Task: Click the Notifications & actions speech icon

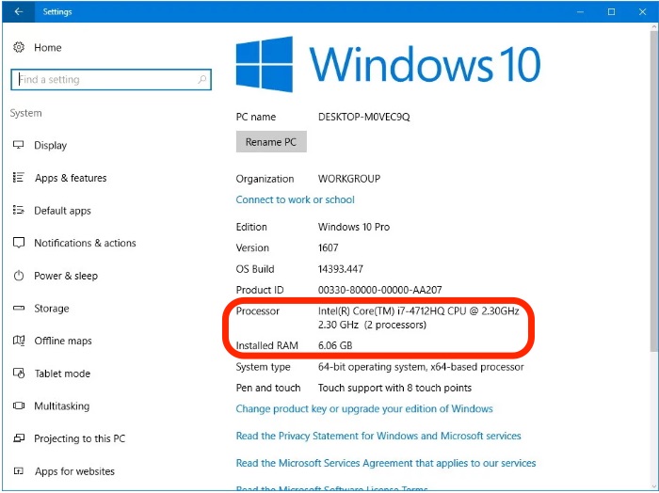Action: (x=19, y=243)
